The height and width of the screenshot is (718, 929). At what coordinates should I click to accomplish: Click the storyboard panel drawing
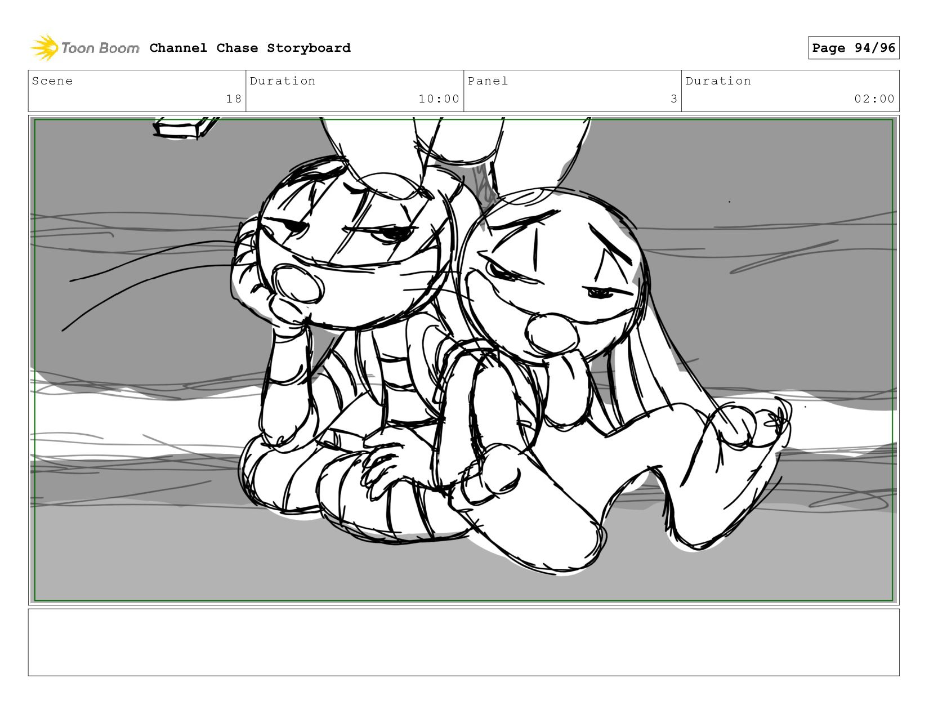tap(464, 360)
